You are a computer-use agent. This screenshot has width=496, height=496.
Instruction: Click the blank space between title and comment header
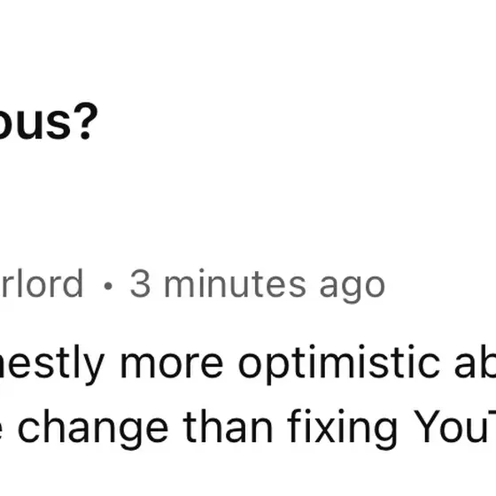coord(248,205)
